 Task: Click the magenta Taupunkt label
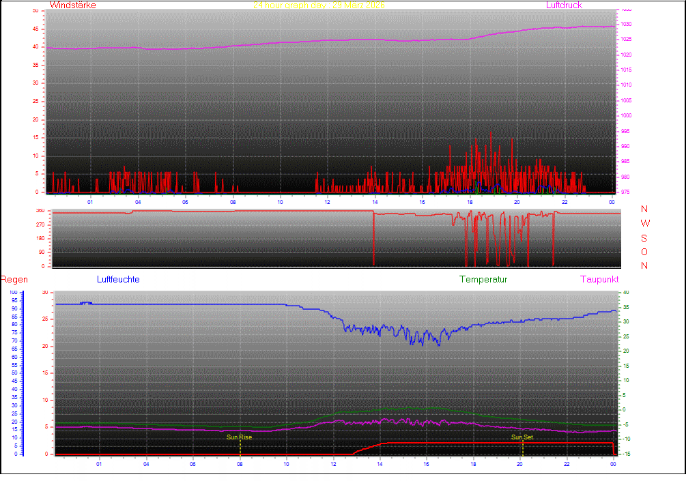click(x=599, y=280)
